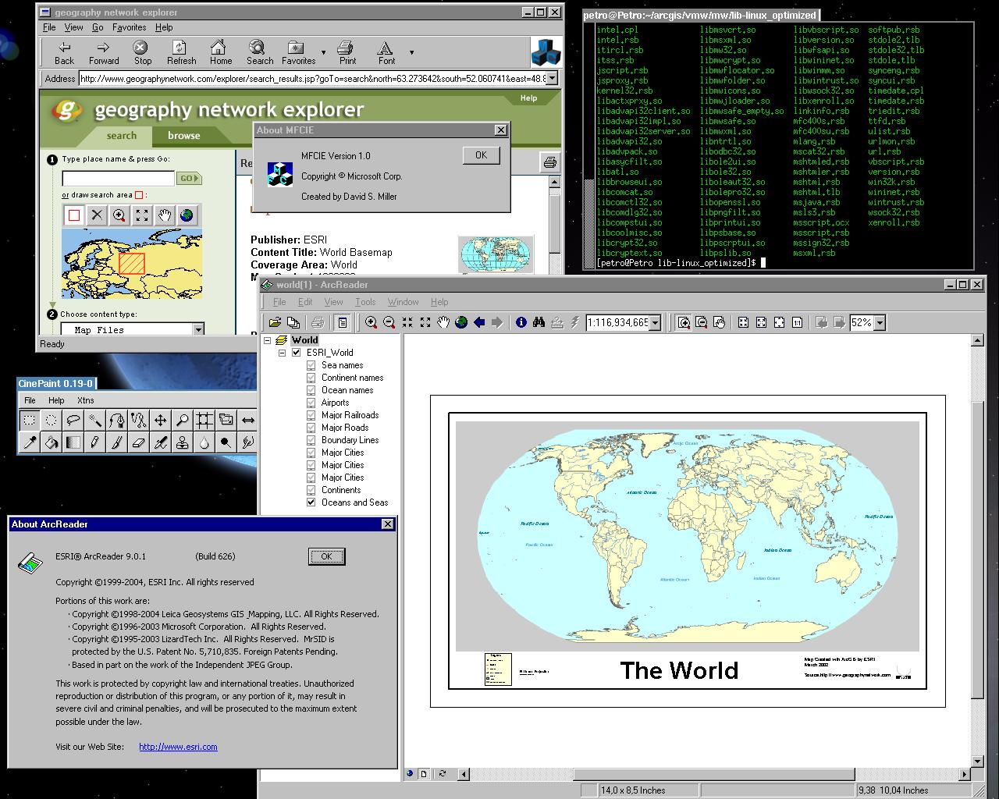Open the browser Address bar dropdown
999x799 pixels.
553,78
